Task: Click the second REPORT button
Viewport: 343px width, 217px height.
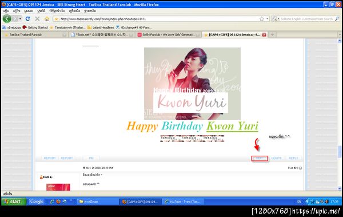Action: 67,158
